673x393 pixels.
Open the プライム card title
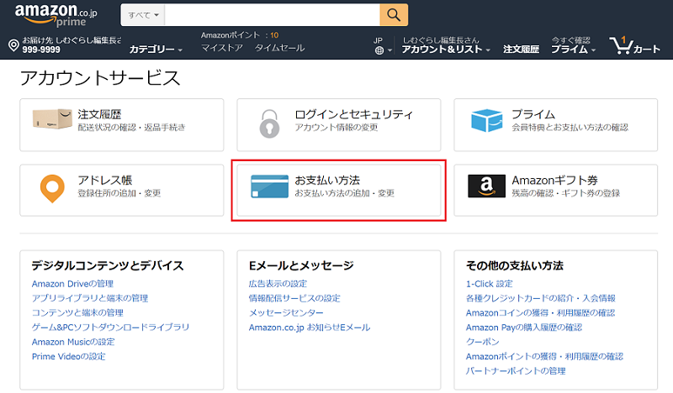click(533, 114)
